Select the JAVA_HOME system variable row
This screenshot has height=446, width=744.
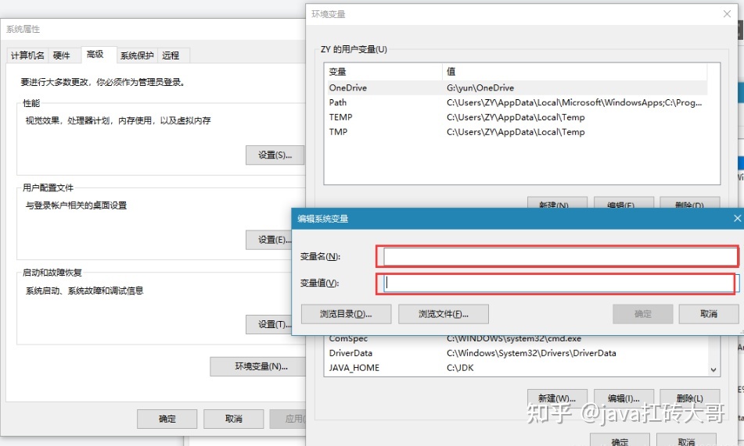pos(517,368)
